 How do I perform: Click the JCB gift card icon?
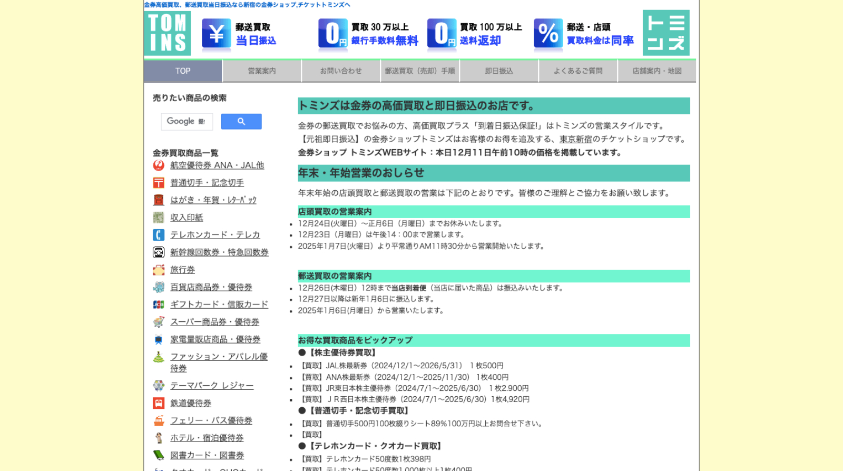tap(159, 305)
